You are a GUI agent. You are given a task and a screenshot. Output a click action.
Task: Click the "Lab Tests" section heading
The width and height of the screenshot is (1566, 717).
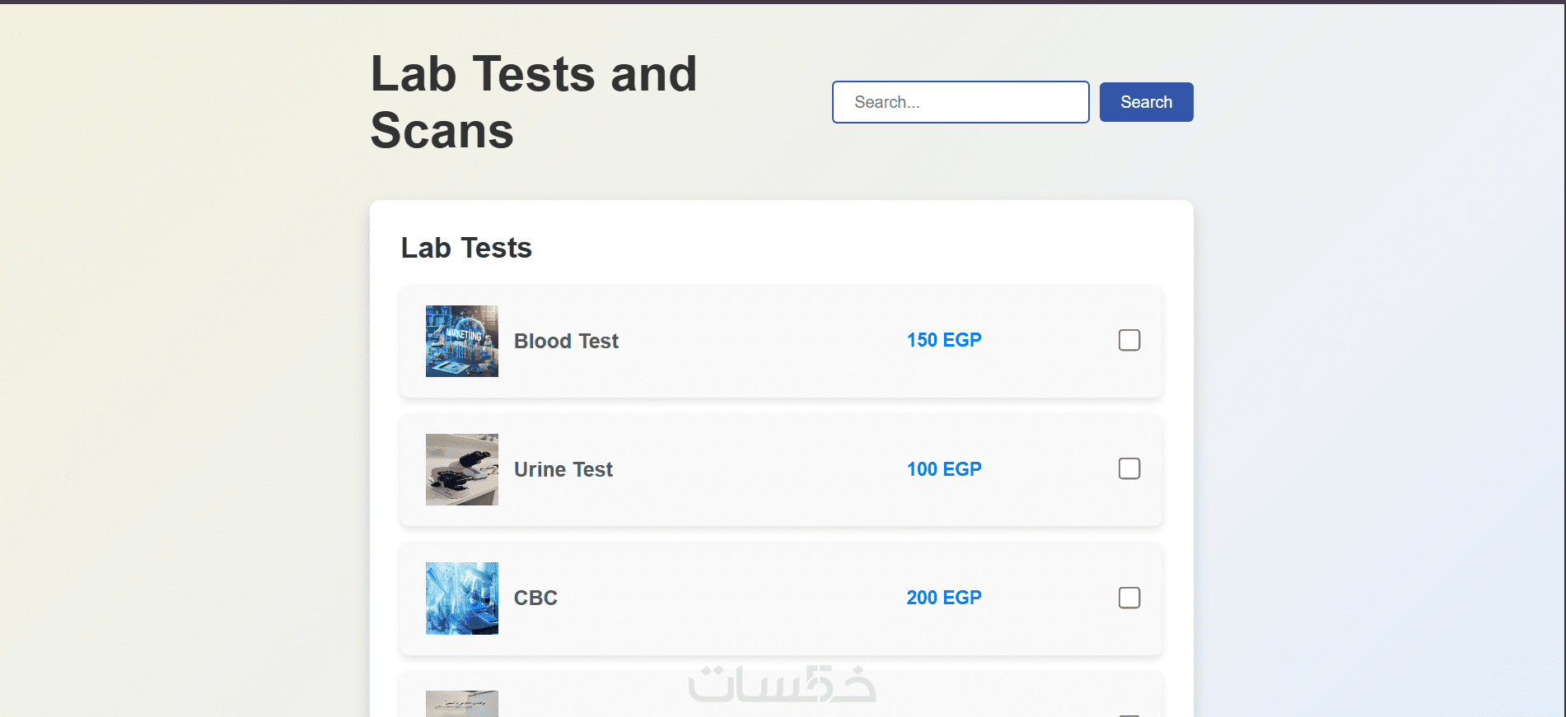(x=466, y=248)
